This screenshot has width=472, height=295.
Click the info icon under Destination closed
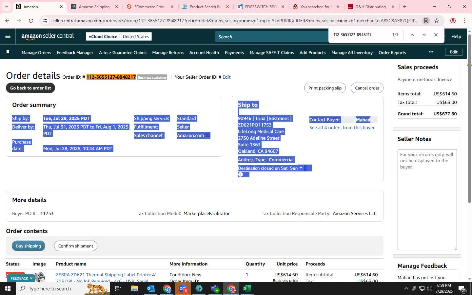(x=241, y=174)
